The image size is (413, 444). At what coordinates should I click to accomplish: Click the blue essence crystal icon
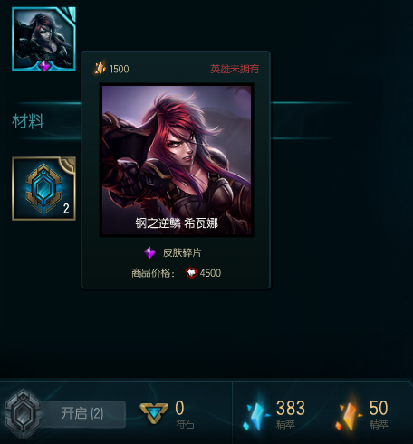pyautogui.click(x=256, y=412)
